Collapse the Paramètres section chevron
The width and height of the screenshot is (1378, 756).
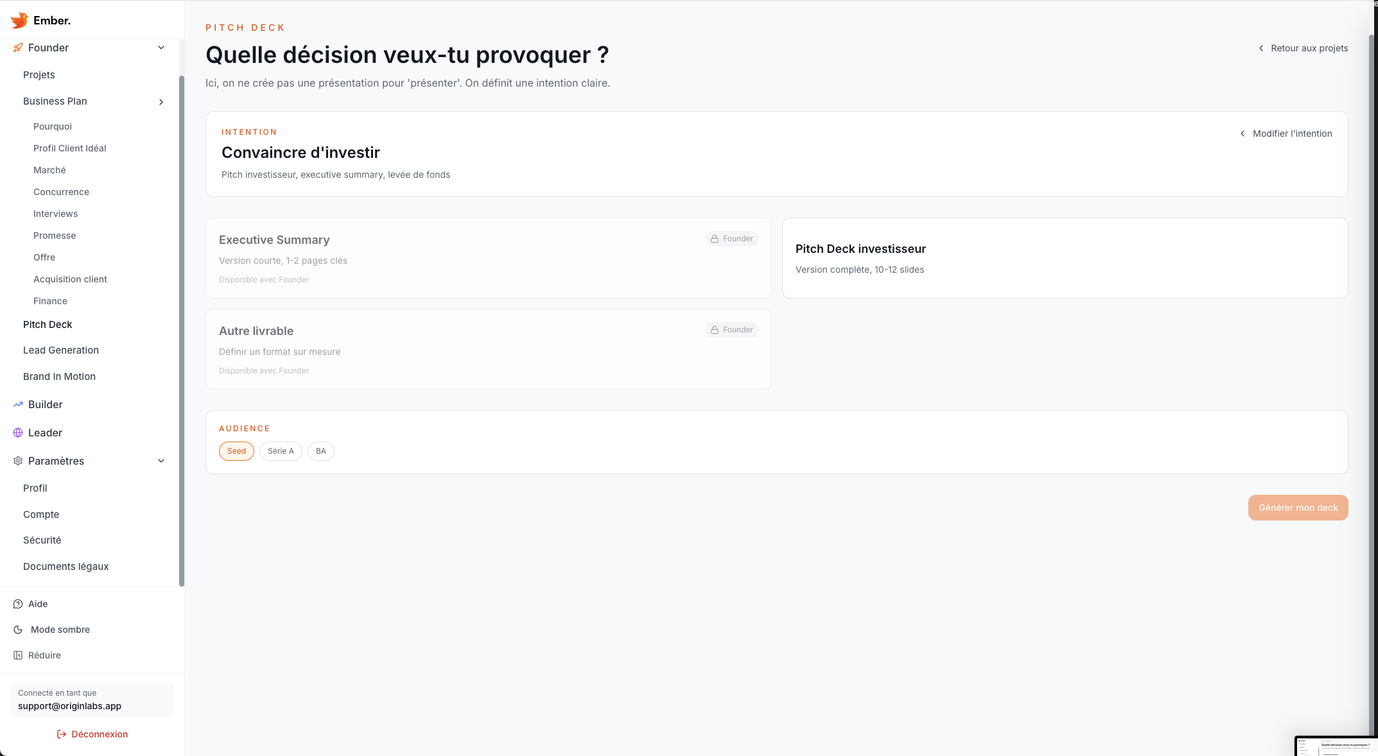(161, 461)
